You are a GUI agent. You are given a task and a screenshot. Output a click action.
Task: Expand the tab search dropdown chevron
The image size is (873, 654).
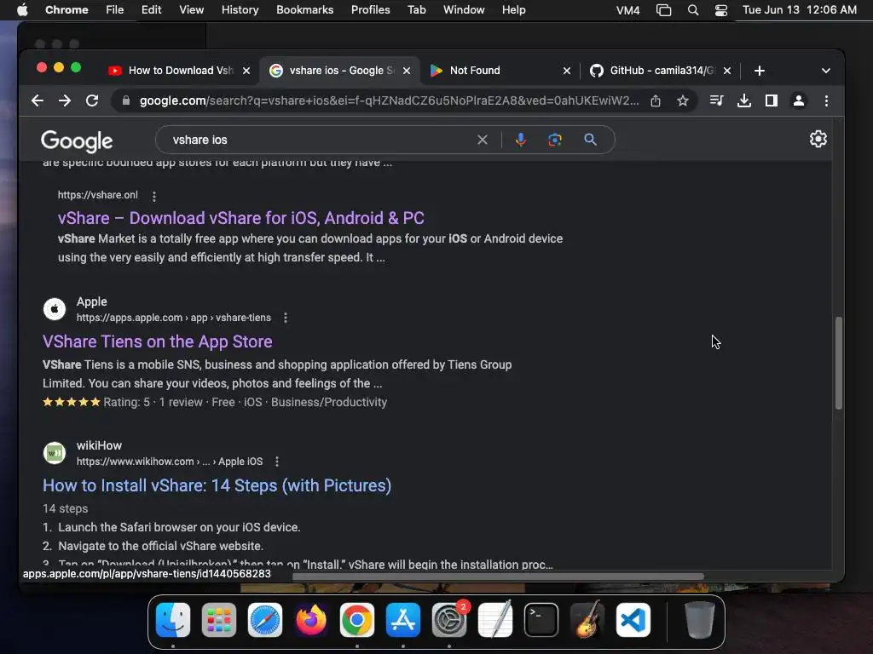825,71
